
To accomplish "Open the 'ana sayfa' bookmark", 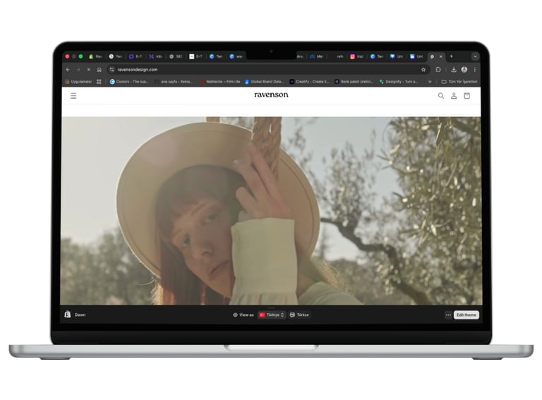I will click(x=174, y=82).
